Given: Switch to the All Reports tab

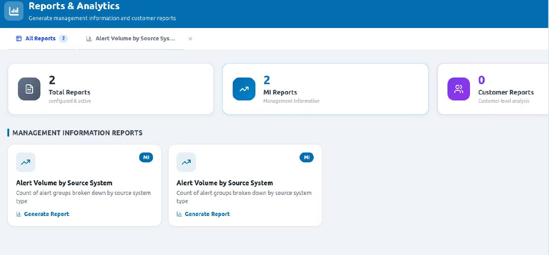Looking at the screenshot, I should tap(40, 39).
